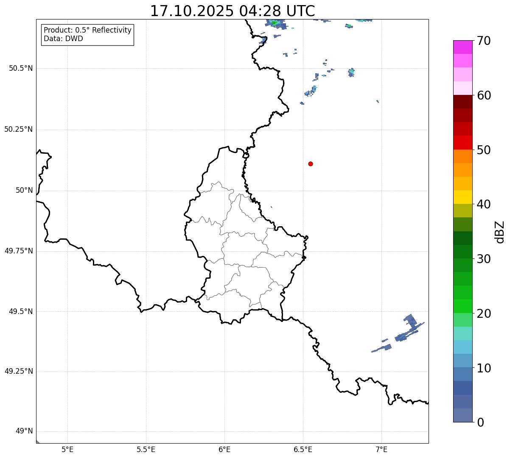
Task: Click the 49.25°N latitude label
Action: pyautogui.click(x=18, y=372)
